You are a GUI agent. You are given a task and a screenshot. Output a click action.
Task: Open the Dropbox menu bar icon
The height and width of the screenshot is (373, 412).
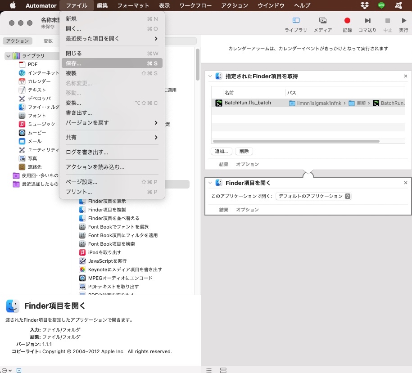coord(364,5)
